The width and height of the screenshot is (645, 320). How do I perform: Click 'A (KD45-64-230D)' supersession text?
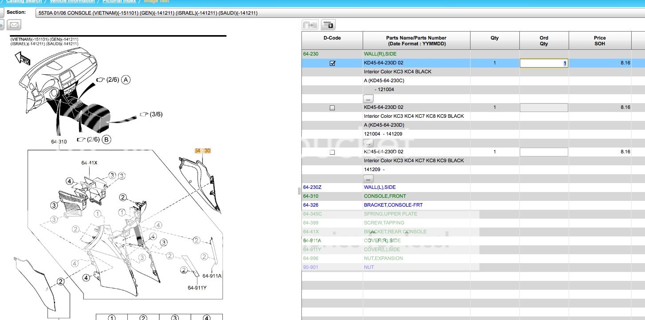pyautogui.click(x=384, y=125)
